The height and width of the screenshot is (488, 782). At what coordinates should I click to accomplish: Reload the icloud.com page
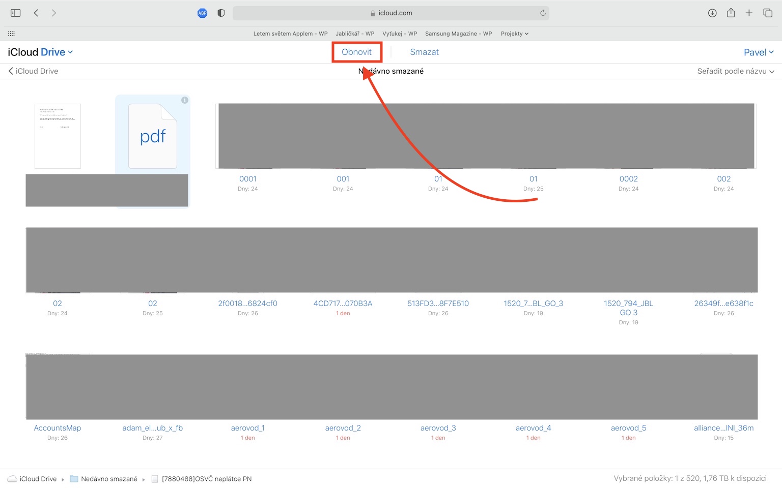coord(543,13)
